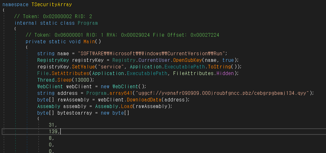Click FileAttributes.Hidden enum value

[x=203, y=73]
